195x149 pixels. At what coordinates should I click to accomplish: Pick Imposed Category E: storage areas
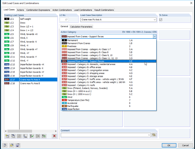[x=109, y=76]
